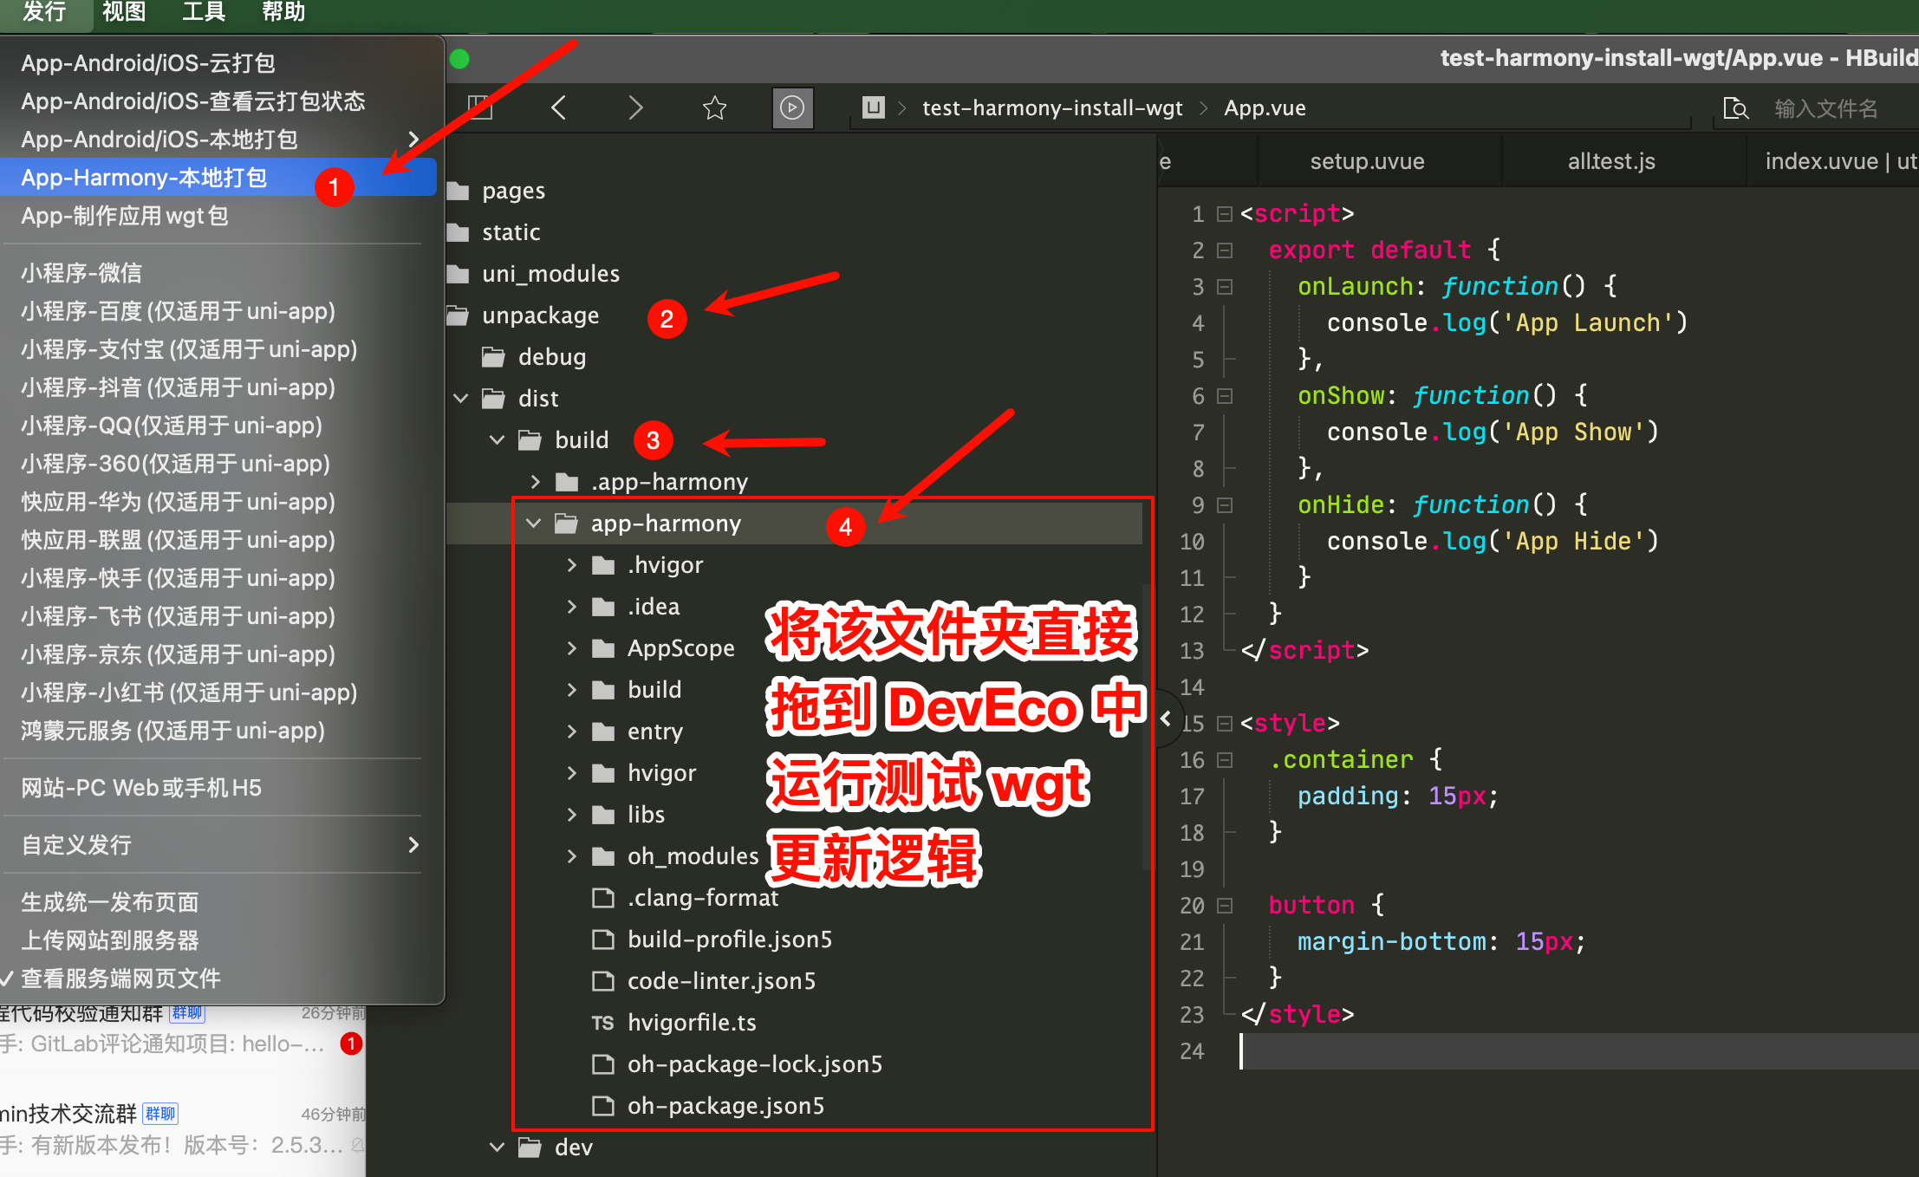Toggle sidebar with the panel layout icon

(479, 107)
